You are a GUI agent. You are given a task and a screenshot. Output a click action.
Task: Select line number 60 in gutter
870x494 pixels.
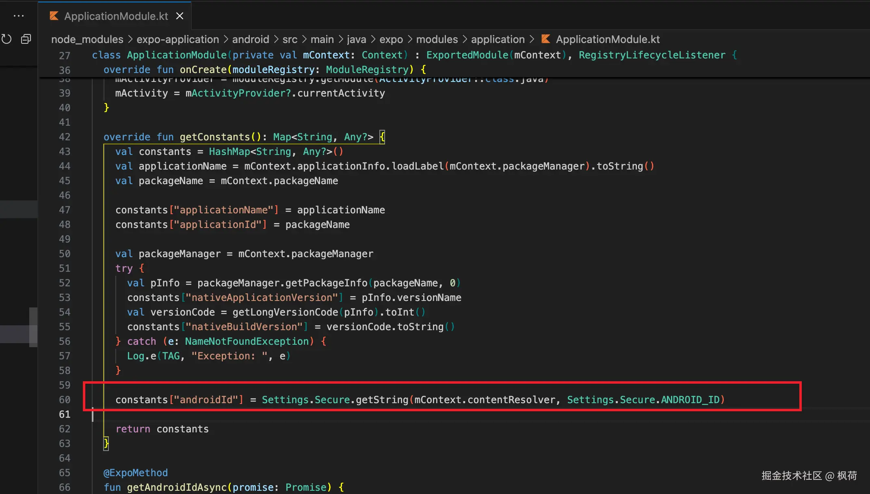coord(65,400)
